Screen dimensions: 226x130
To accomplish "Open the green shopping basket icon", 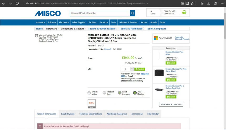I will tap(184, 12).
